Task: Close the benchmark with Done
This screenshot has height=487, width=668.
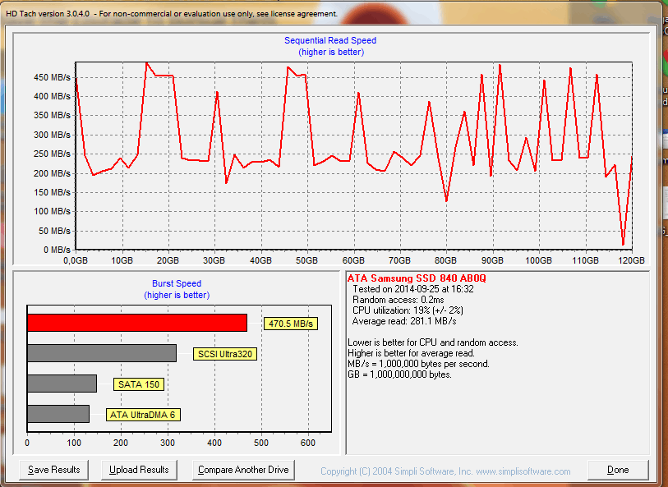Action: [x=618, y=470]
